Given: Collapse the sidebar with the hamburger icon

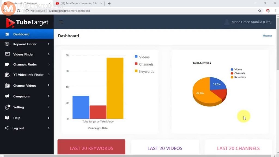Looking at the screenshot, I should coord(61,22).
